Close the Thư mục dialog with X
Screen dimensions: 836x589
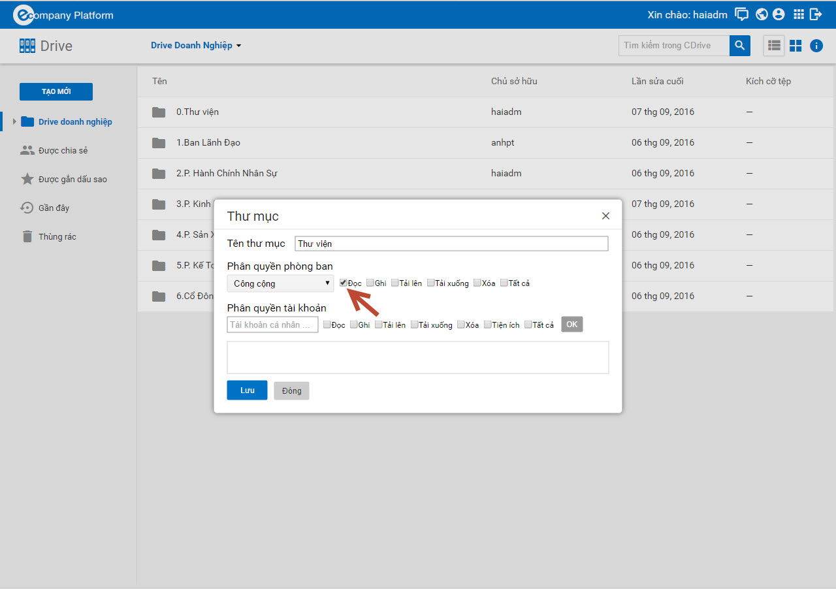click(605, 216)
